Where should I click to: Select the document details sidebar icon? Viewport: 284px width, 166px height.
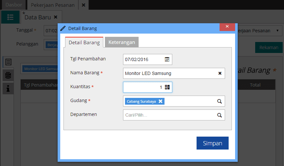[8, 62]
